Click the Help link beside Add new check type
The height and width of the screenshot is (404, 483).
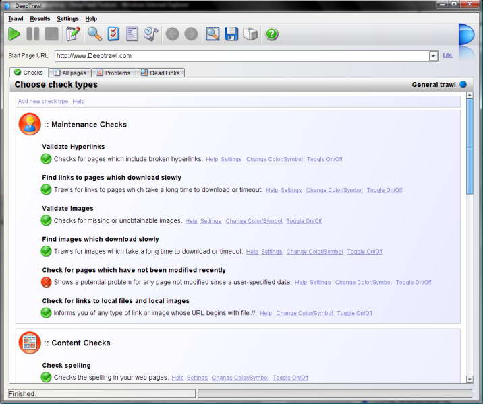click(x=78, y=101)
